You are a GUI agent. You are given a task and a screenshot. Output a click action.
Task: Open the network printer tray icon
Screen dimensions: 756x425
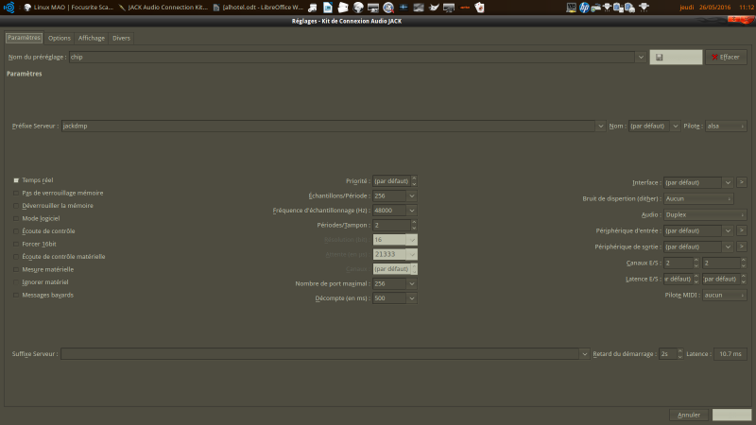click(x=596, y=8)
